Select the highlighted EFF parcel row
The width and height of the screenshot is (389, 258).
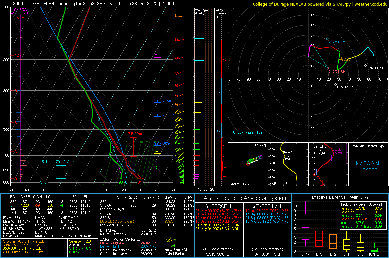pyautogui.click(x=50, y=205)
